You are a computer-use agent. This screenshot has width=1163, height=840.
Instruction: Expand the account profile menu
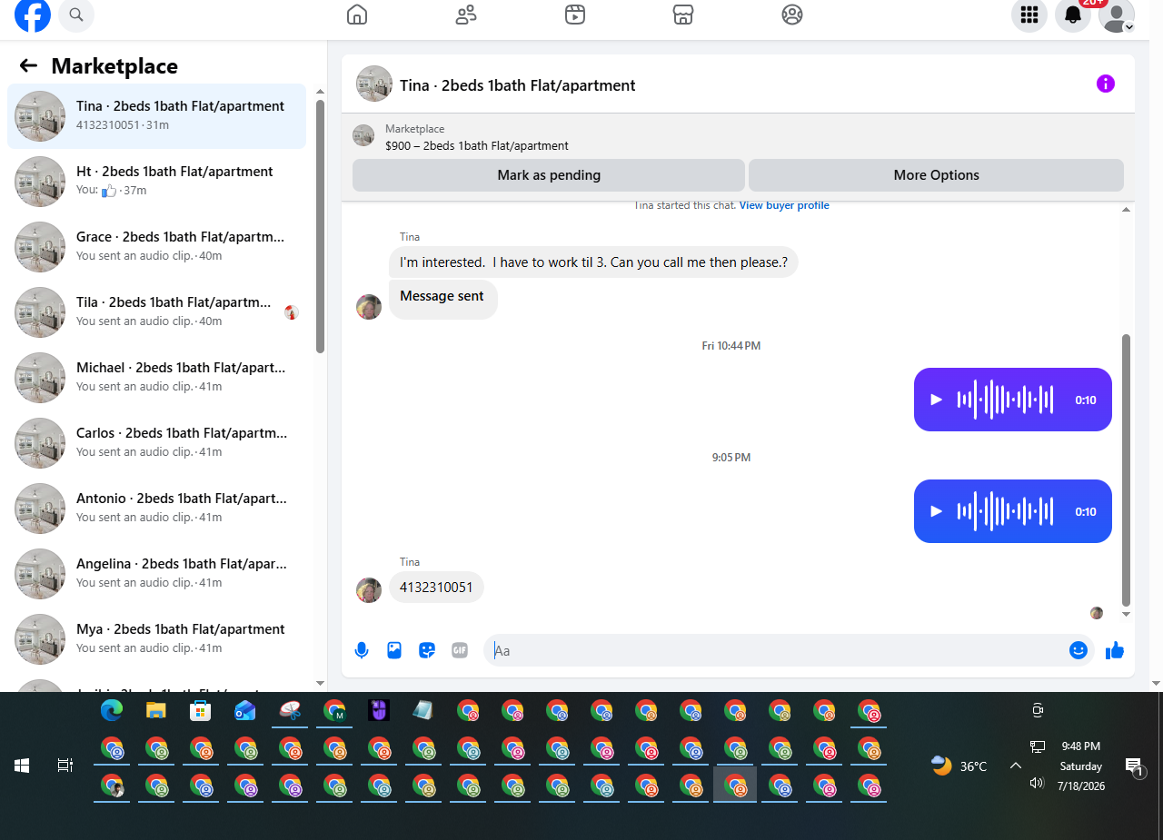click(1117, 15)
